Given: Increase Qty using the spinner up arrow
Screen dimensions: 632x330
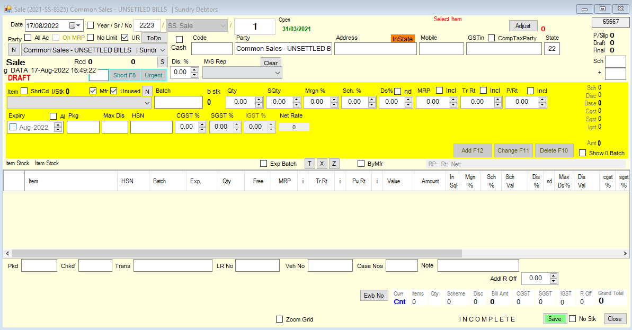Looking at the screenshot, I should pyautogui.click(x=259, y=100).
